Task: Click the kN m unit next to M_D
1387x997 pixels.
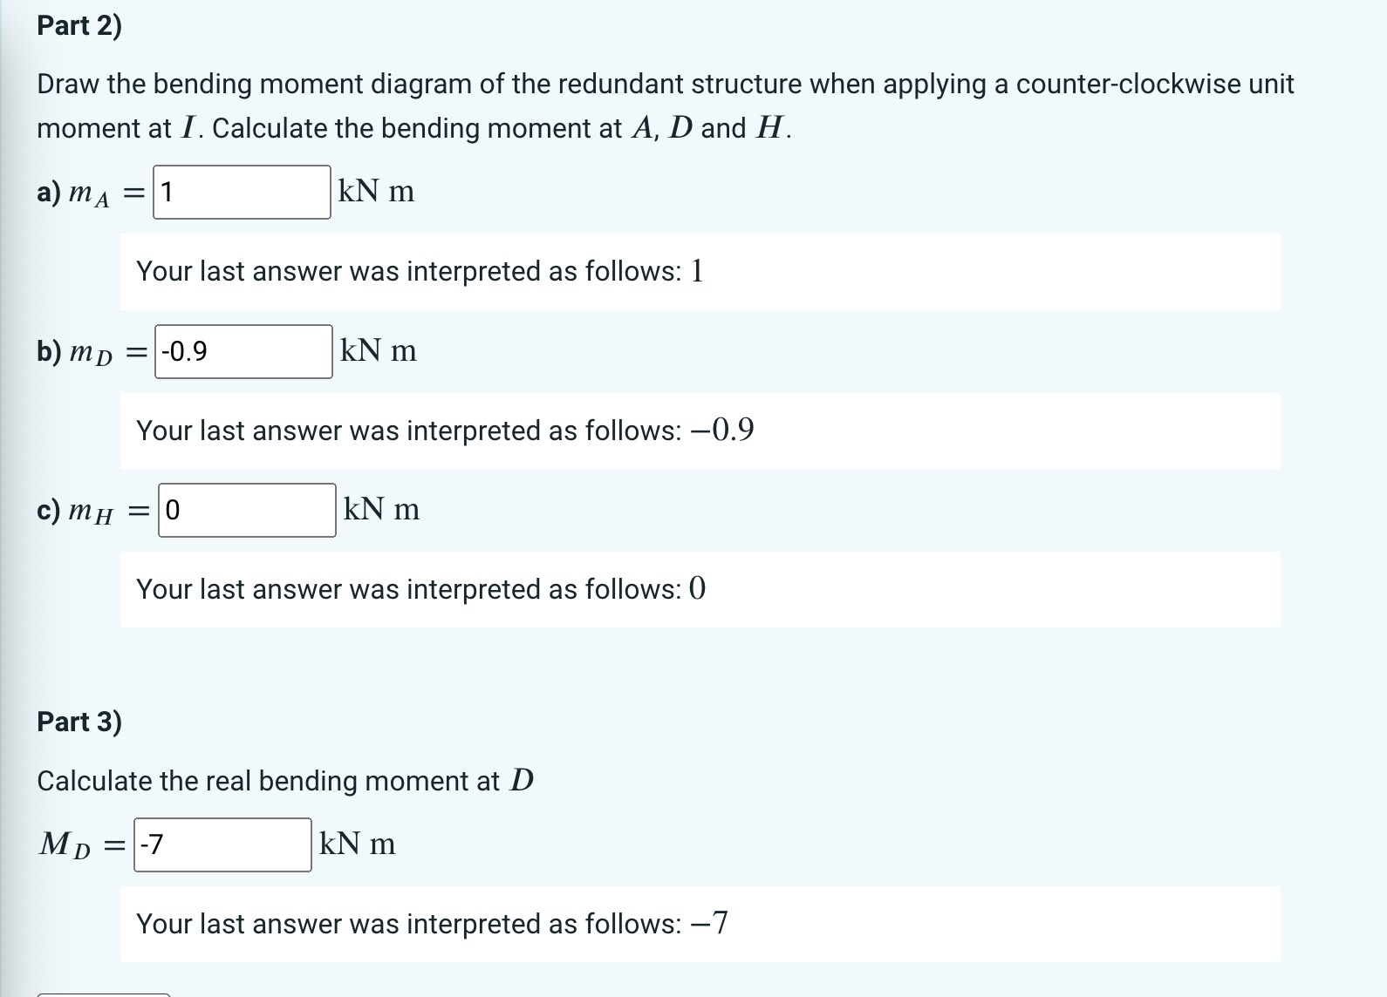Action: 355,844
